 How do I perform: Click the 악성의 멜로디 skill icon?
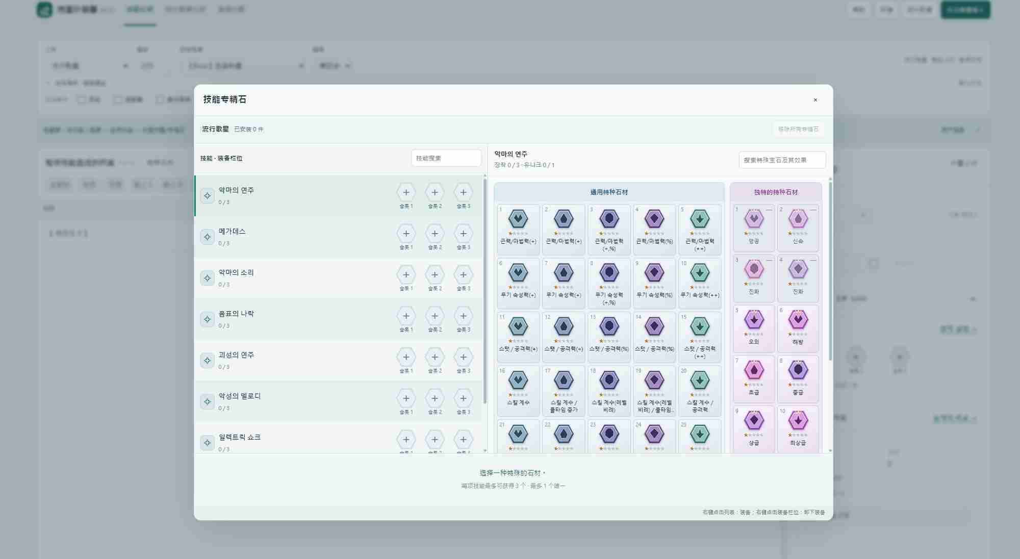coord(207,402)
